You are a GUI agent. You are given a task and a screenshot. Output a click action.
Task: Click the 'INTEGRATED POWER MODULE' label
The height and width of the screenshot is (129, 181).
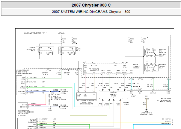click(34, 34)
